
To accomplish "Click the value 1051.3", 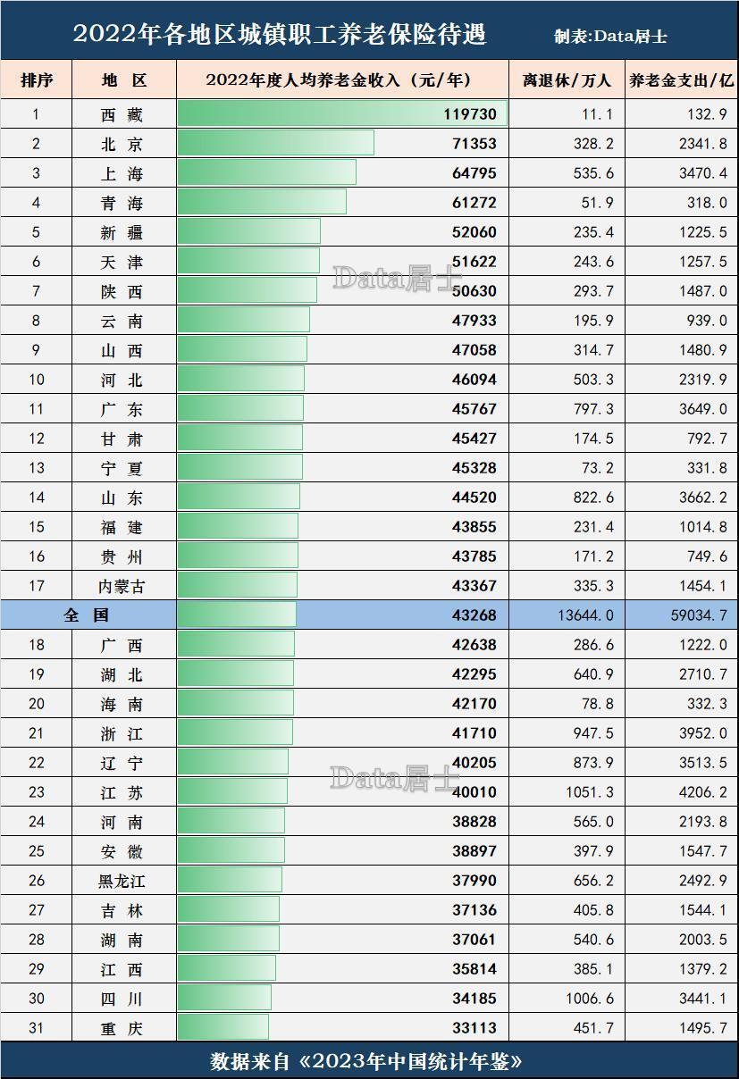I will pyautogui.click(x=590, y=792).
